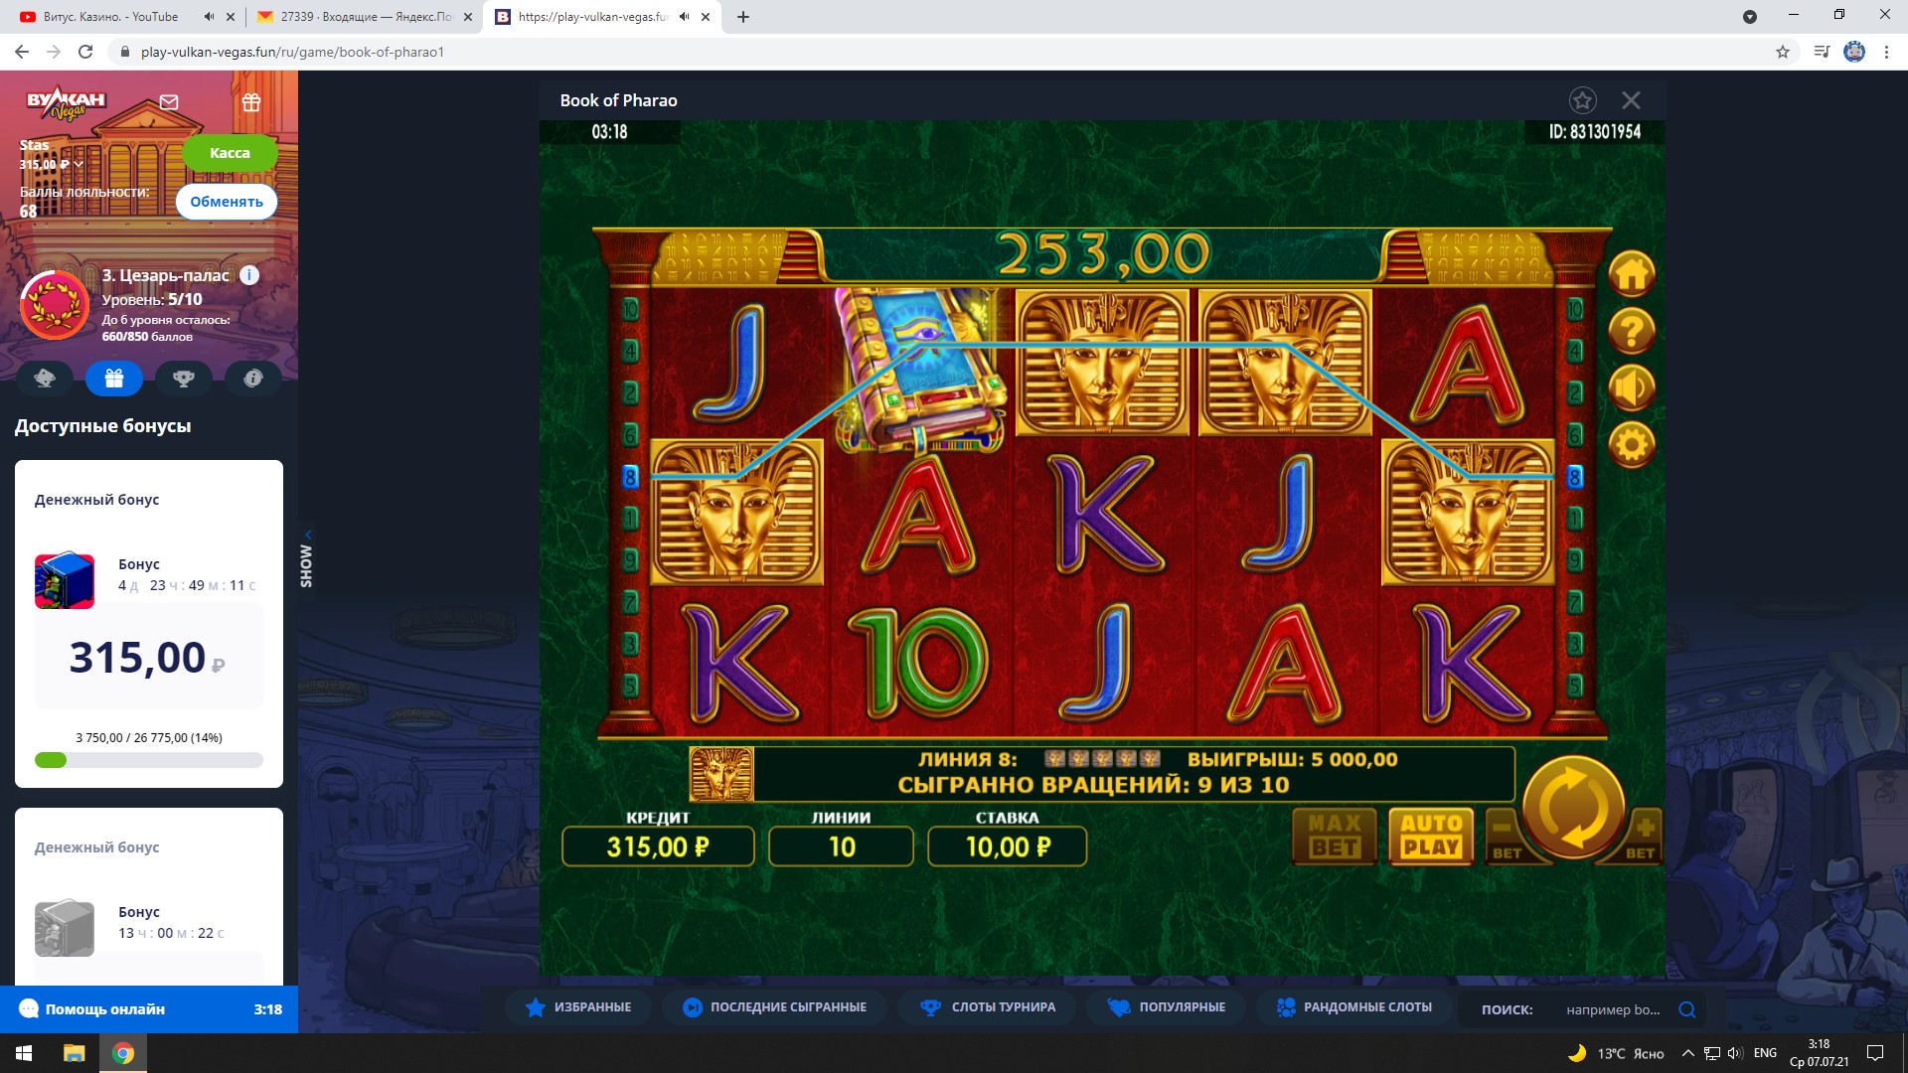1908x1073 pixels.
Task: Switch to the Яндекс Почта tab
Action: (x=363, y=17)
